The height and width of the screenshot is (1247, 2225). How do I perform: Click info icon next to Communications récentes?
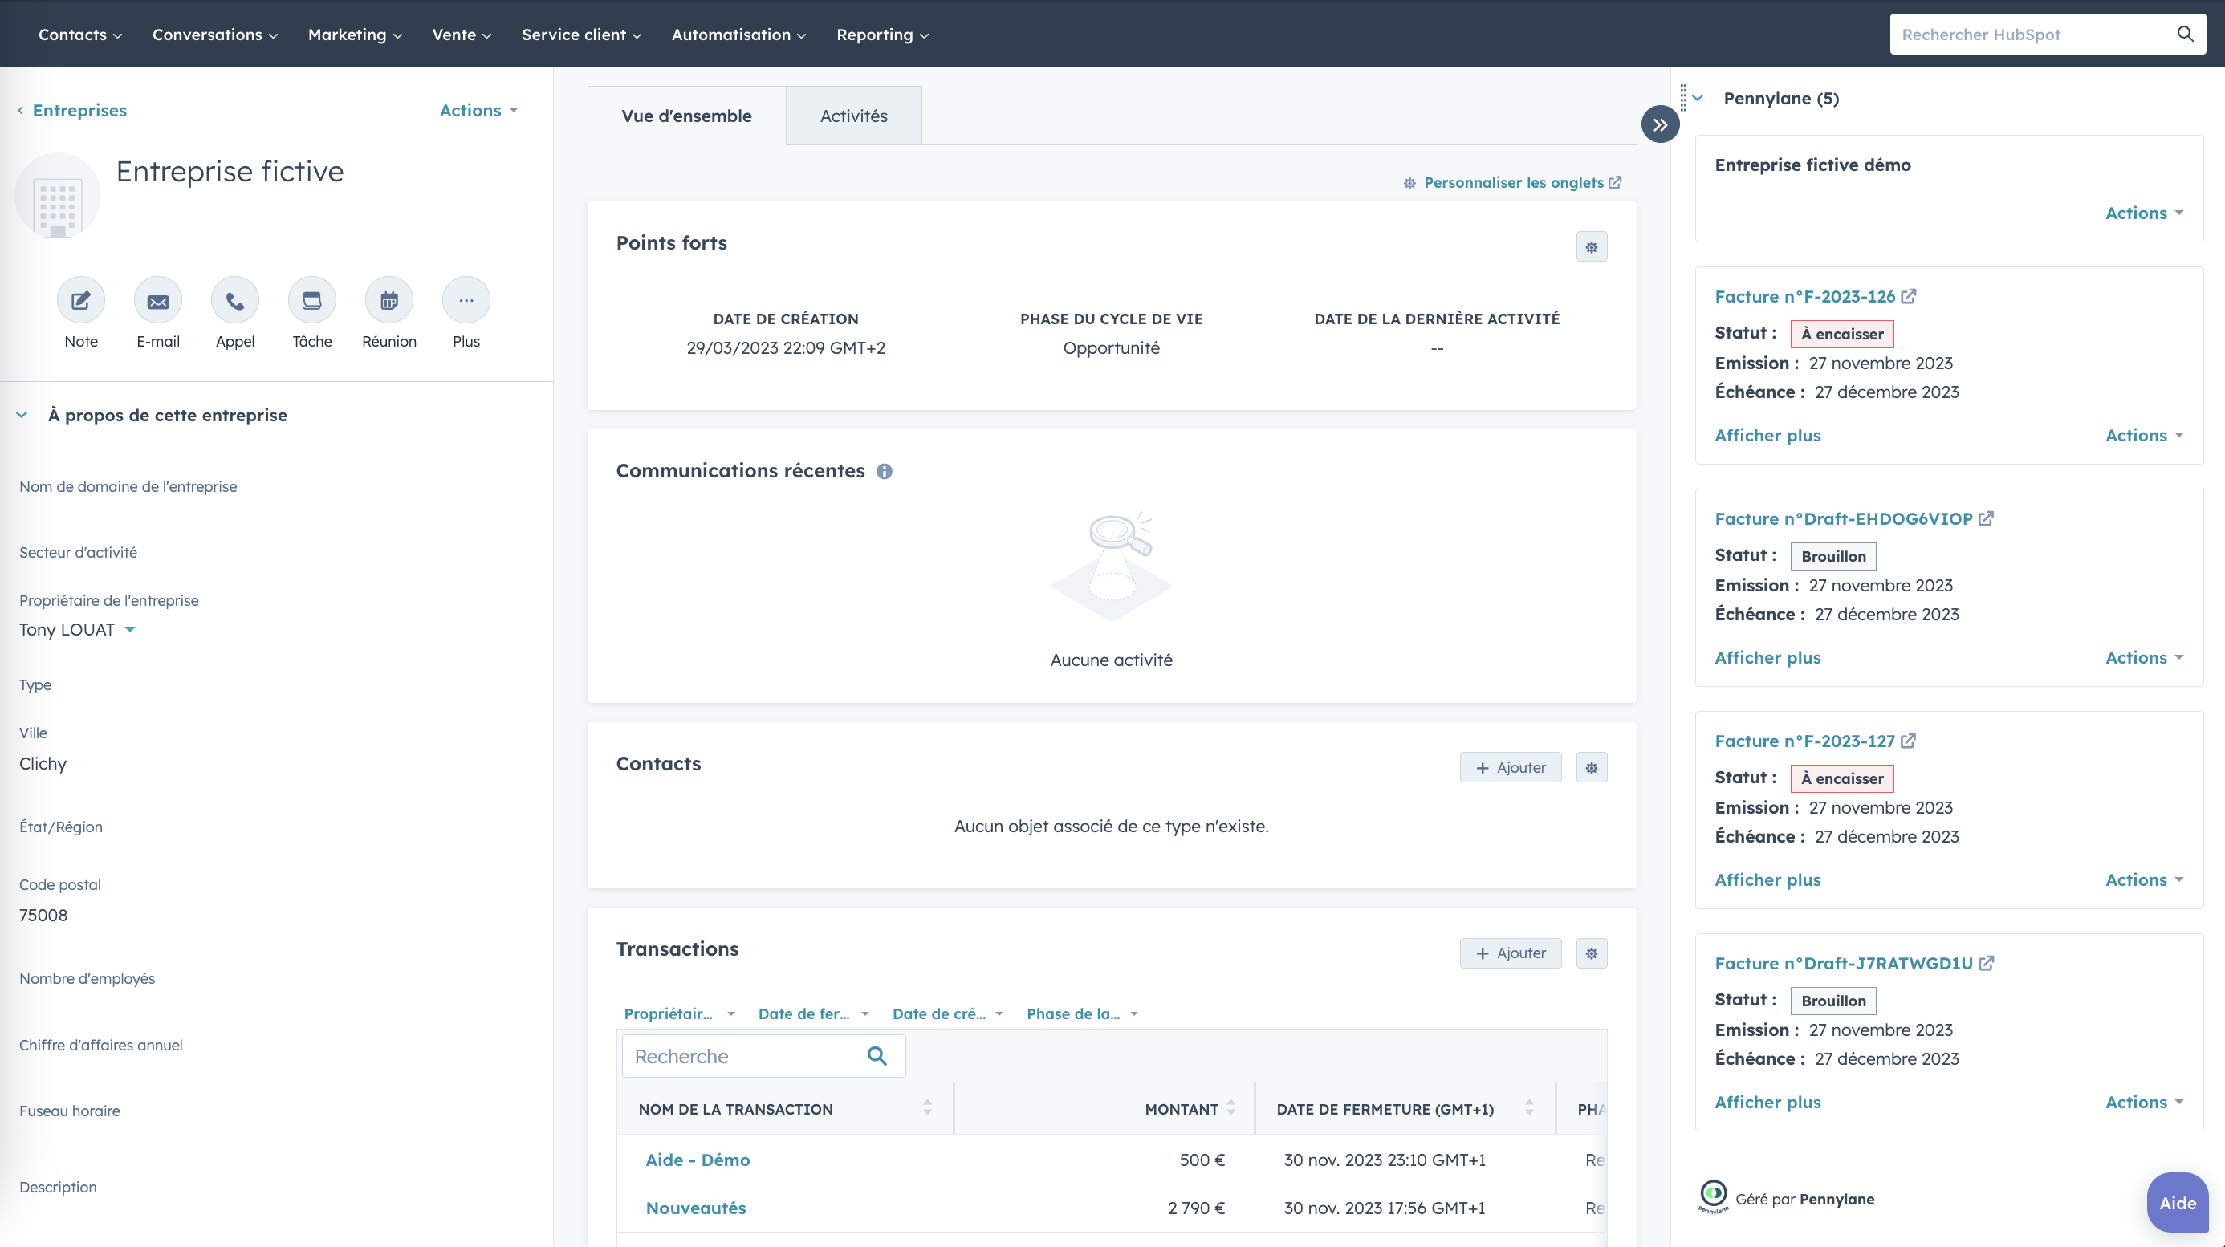884,472
